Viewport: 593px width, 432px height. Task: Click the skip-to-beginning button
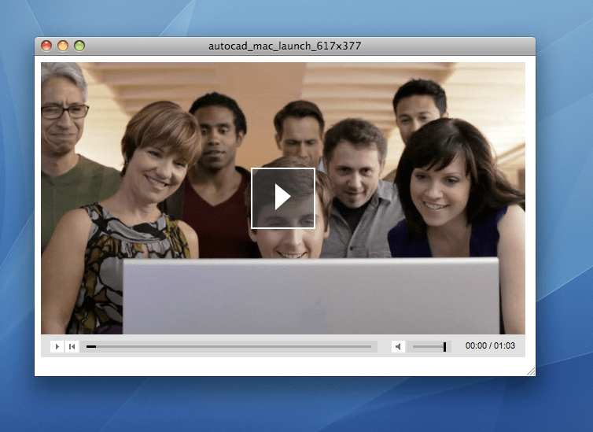point(72,346)
